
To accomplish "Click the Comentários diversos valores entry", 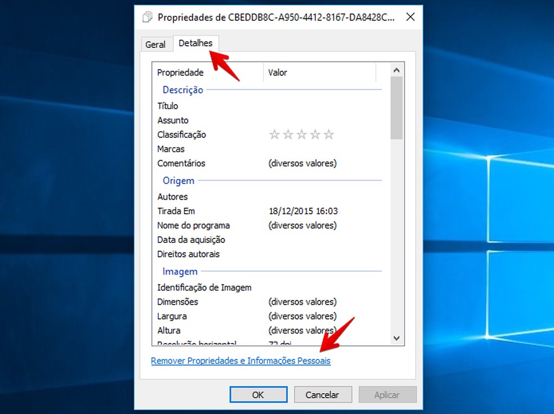I will click(302, 163).
